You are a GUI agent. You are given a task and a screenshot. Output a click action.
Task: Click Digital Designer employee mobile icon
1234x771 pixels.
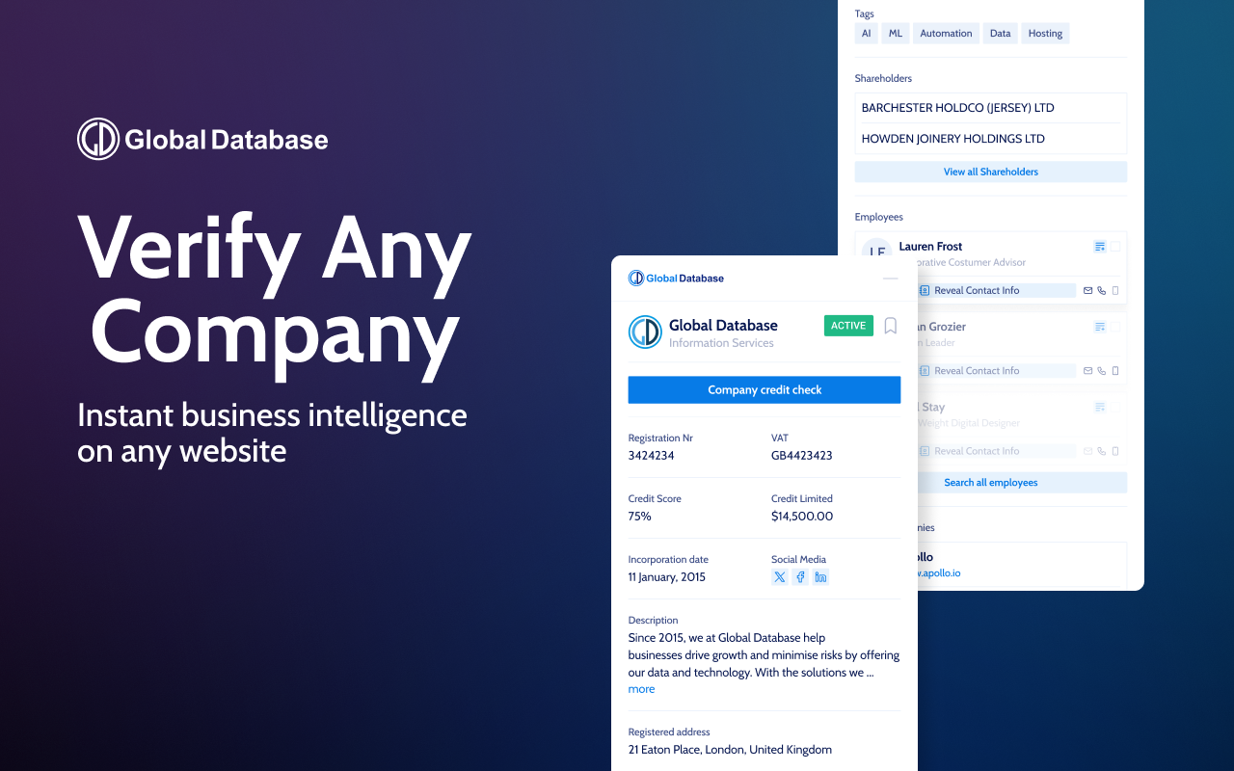point(1115,450)
